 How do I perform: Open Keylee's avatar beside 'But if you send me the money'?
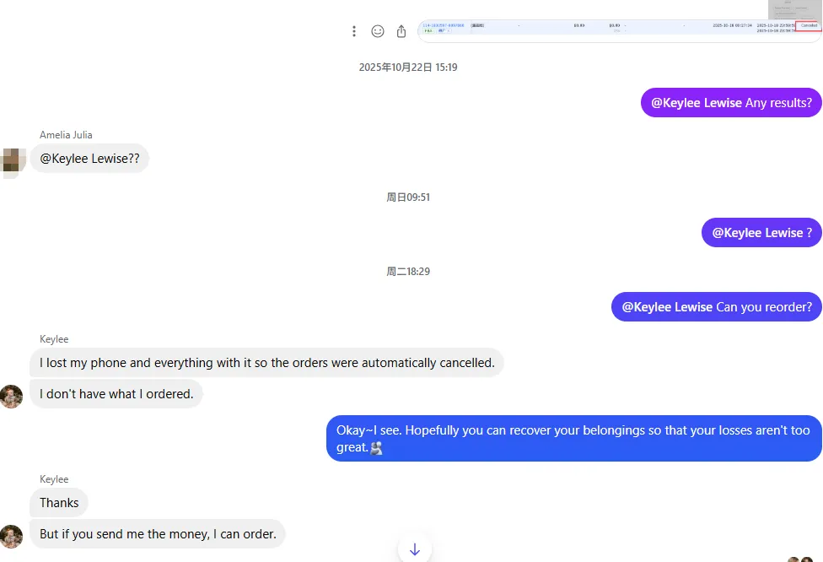(12, 537)
